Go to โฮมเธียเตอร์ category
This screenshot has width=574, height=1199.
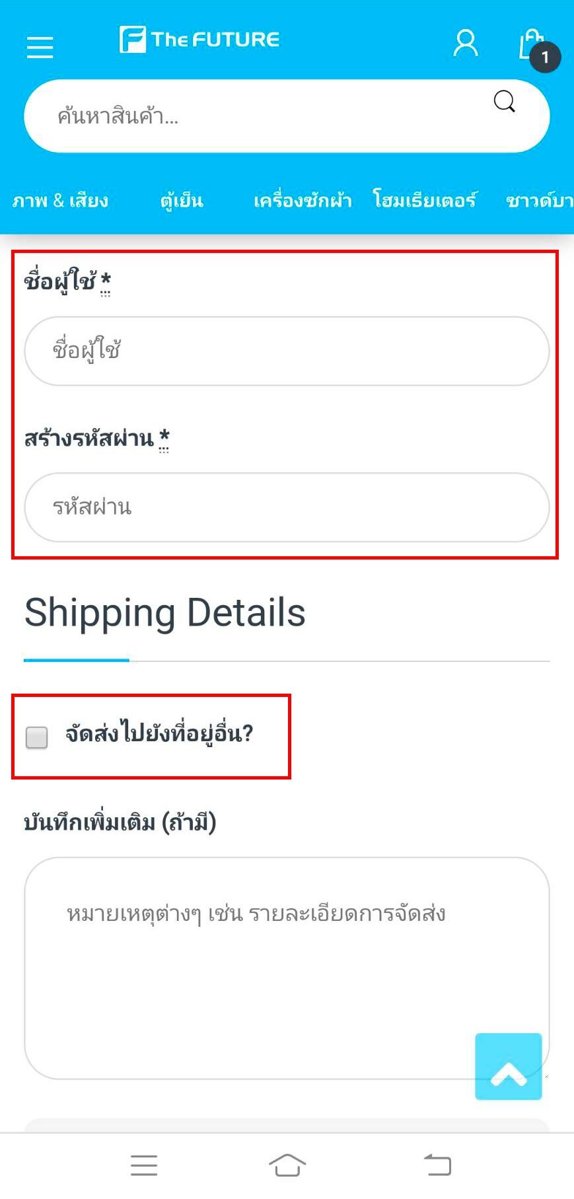tap(425, 200)
